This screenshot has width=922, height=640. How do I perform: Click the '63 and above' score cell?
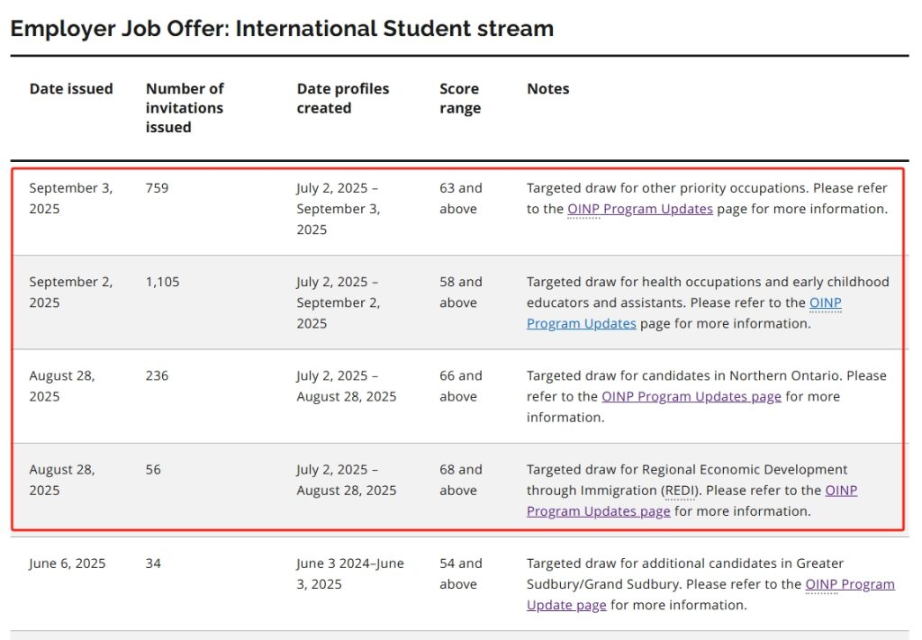pyautogui.click(x=460, y=198)
